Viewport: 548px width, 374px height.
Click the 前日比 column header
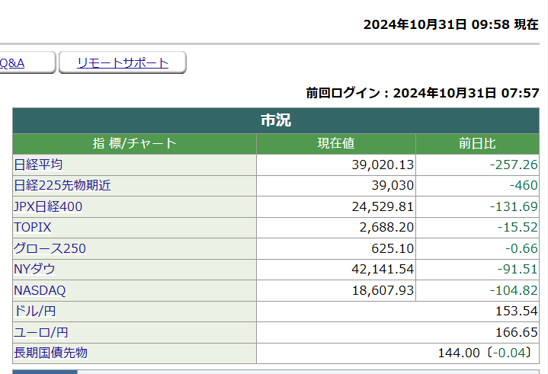pyautogui.click(x=477, y=143)
